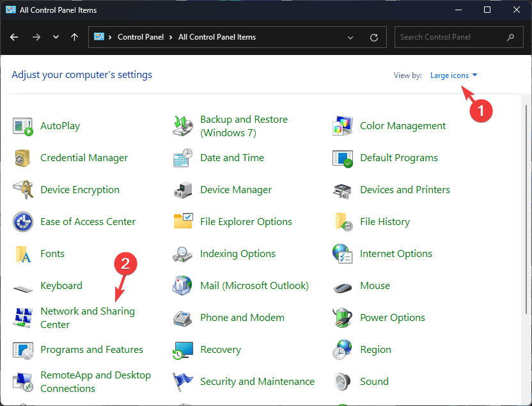This screenshot has height=406, width=532.
Task: Open the Phone and Modem link
Action: [242, 318]
